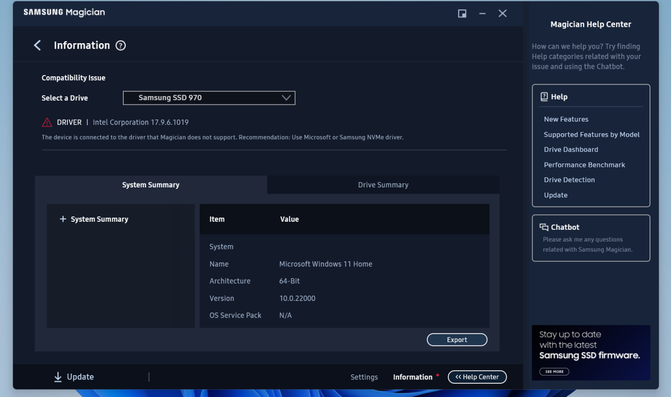Click the Item column header

tap(217, 219)
